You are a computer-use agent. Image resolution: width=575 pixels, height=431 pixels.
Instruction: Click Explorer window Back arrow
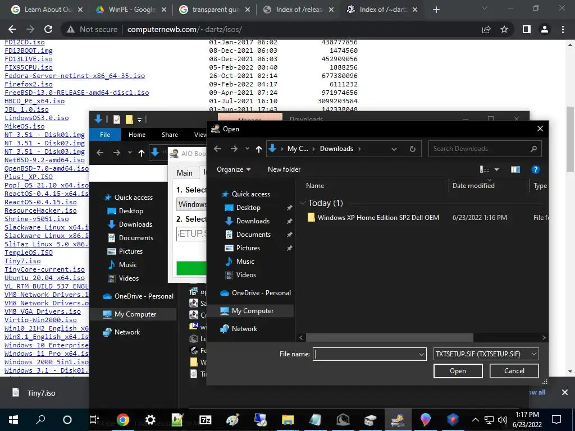100,153
